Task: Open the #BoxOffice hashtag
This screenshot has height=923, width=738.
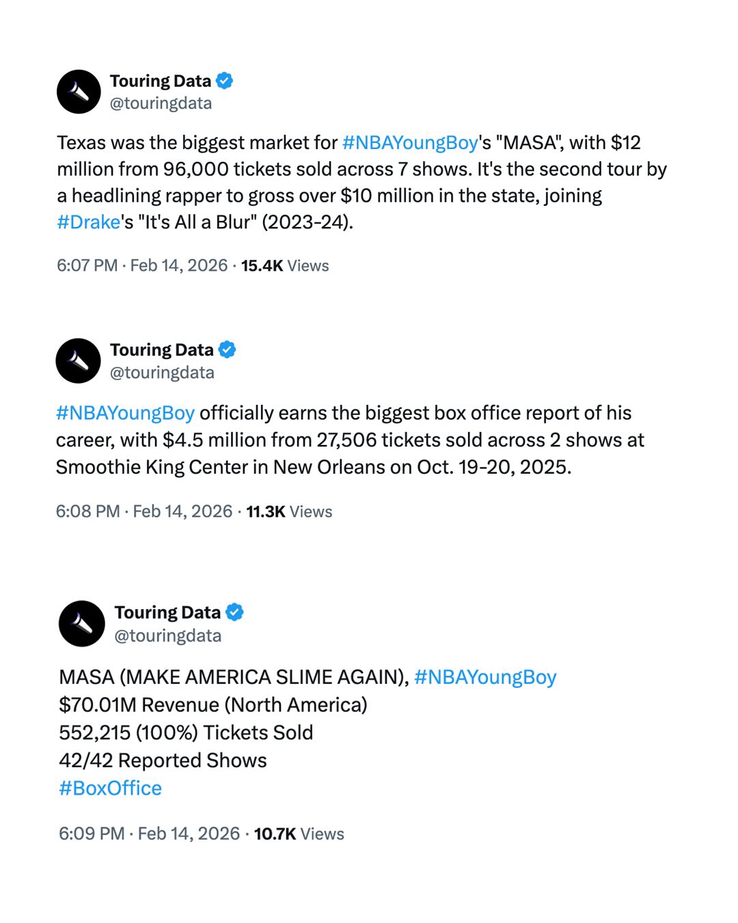Action: (x=110, y=788)
